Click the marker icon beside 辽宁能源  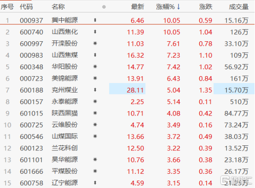click(x=95, y=183)
